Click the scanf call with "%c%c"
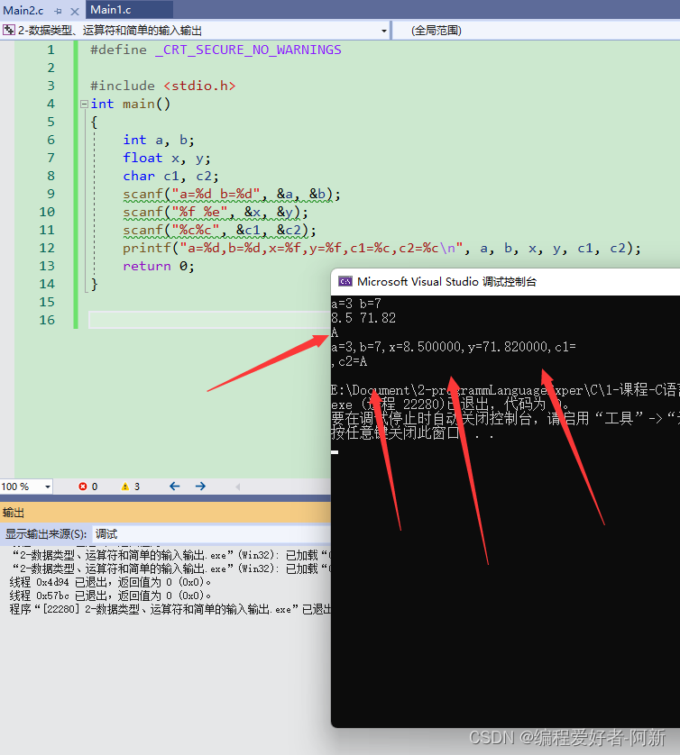This screenshot has height=755, width=680. click(x=220, y=230)
